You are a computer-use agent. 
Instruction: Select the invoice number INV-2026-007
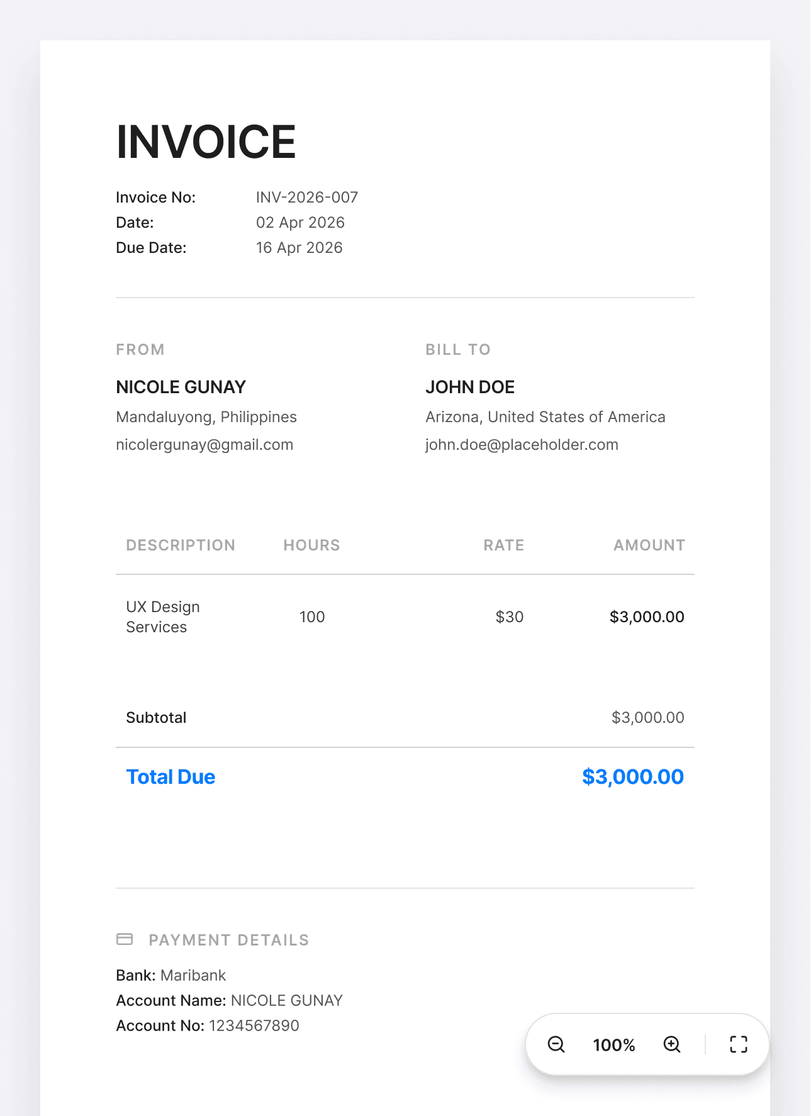[307, 198]
